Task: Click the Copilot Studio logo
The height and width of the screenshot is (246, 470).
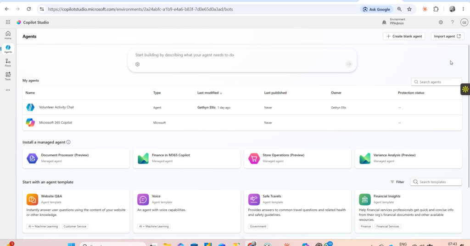Action: pos(19,22)
